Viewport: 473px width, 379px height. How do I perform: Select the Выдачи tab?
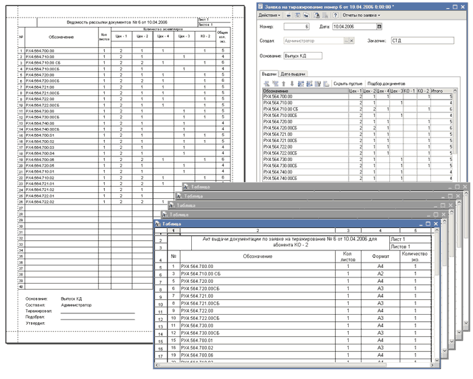(269, 74)
